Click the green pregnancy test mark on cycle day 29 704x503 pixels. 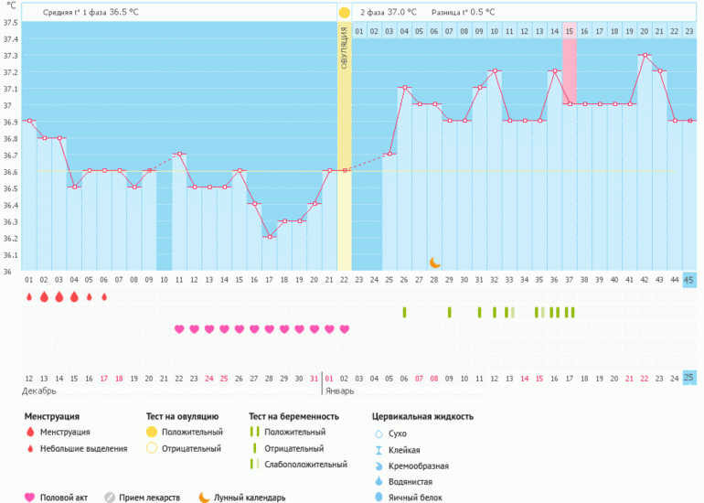[450, 312]
